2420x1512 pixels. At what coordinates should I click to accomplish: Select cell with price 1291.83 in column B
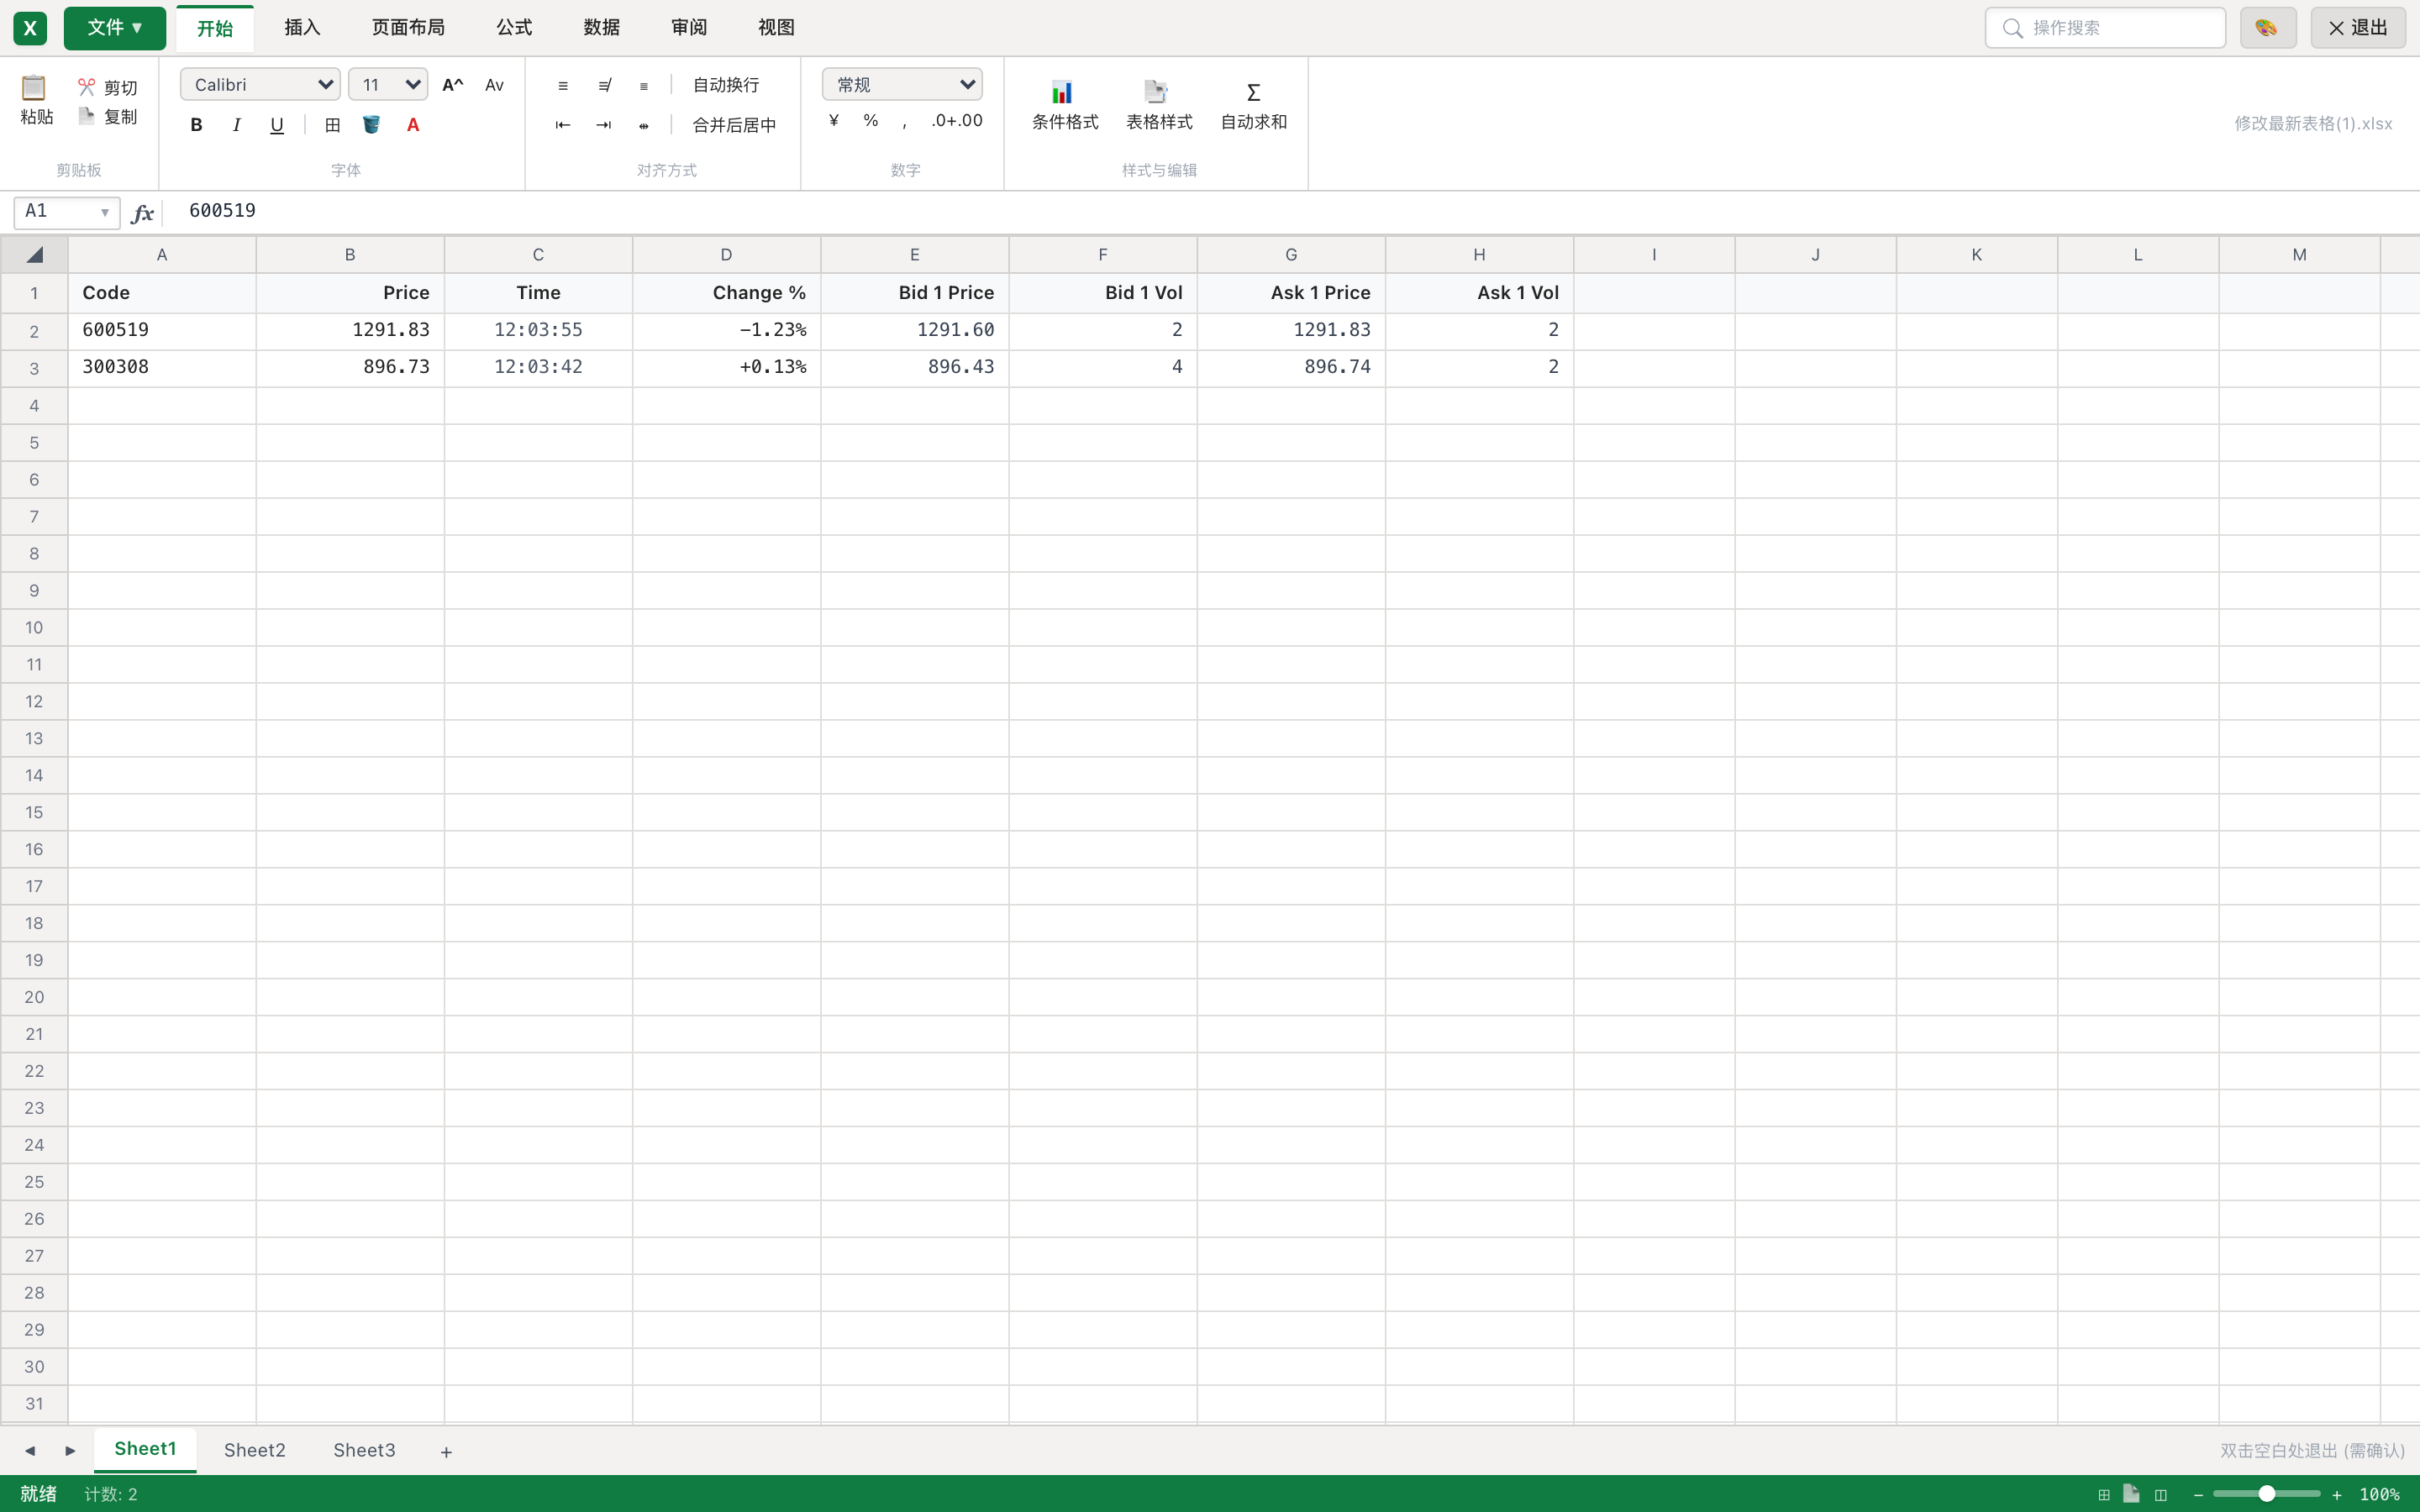point(350,330)
